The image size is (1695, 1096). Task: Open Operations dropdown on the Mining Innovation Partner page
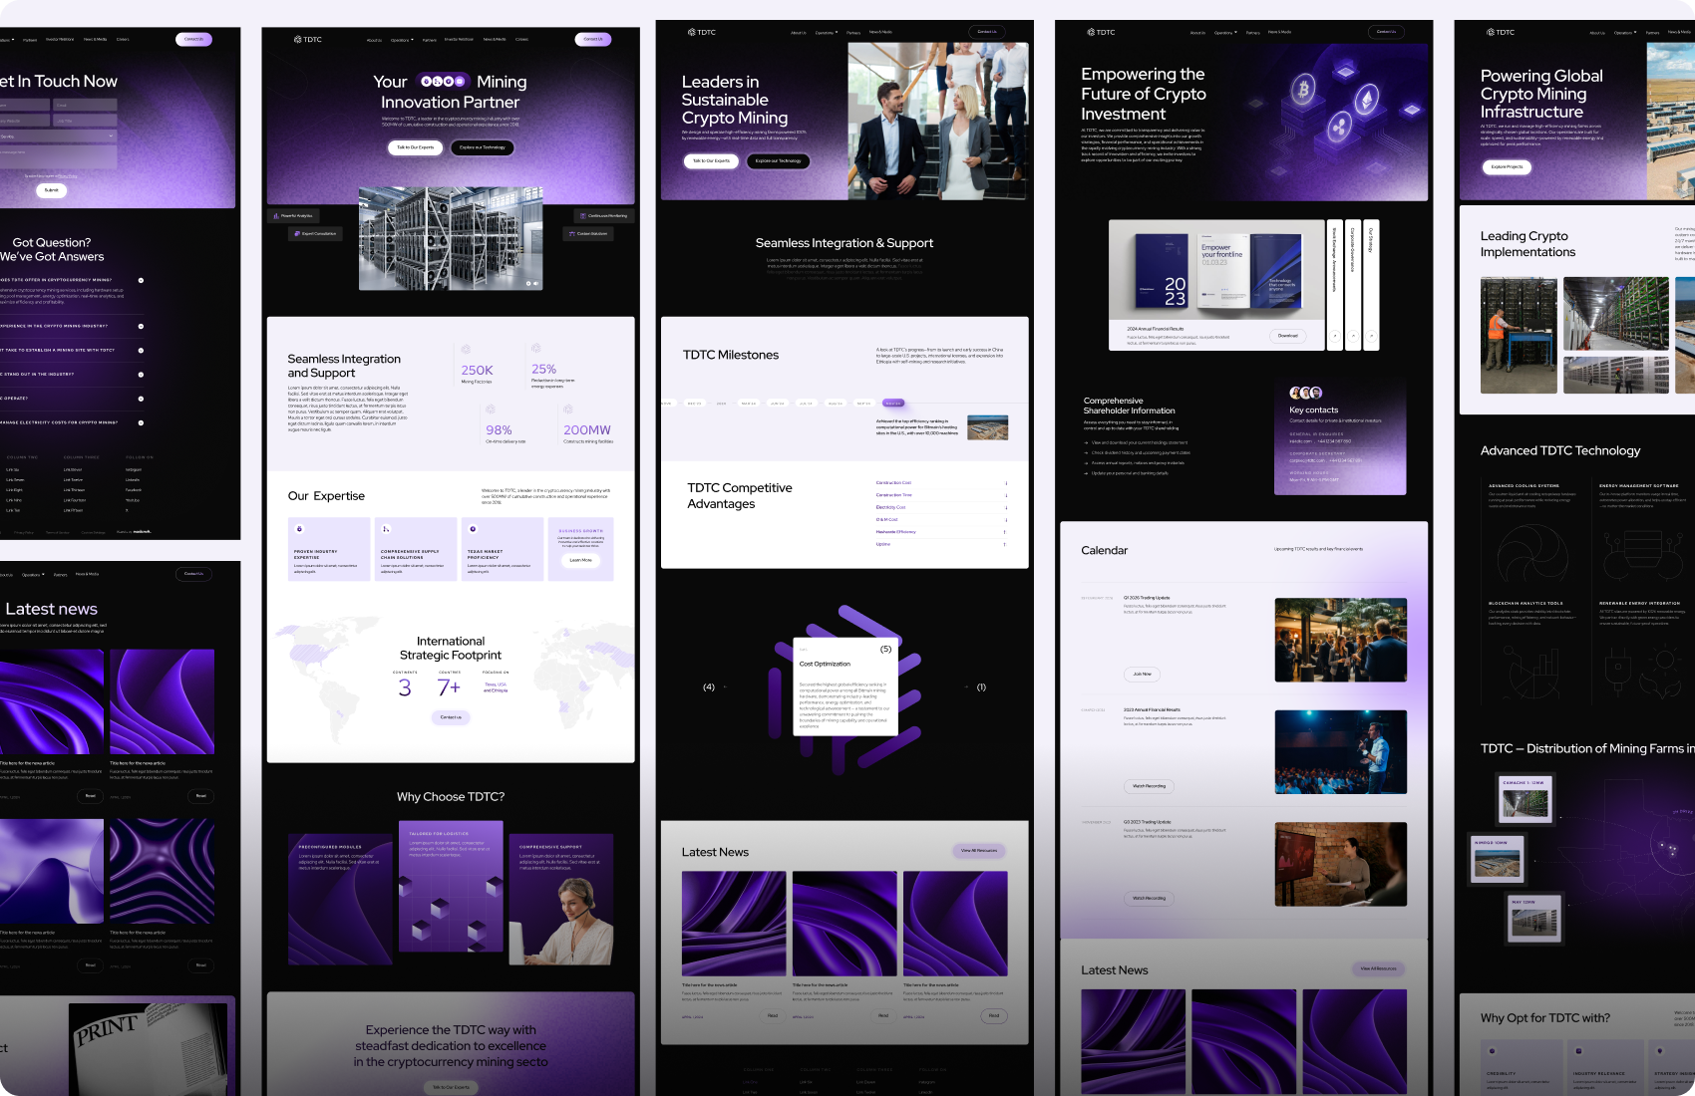point(402,40)
